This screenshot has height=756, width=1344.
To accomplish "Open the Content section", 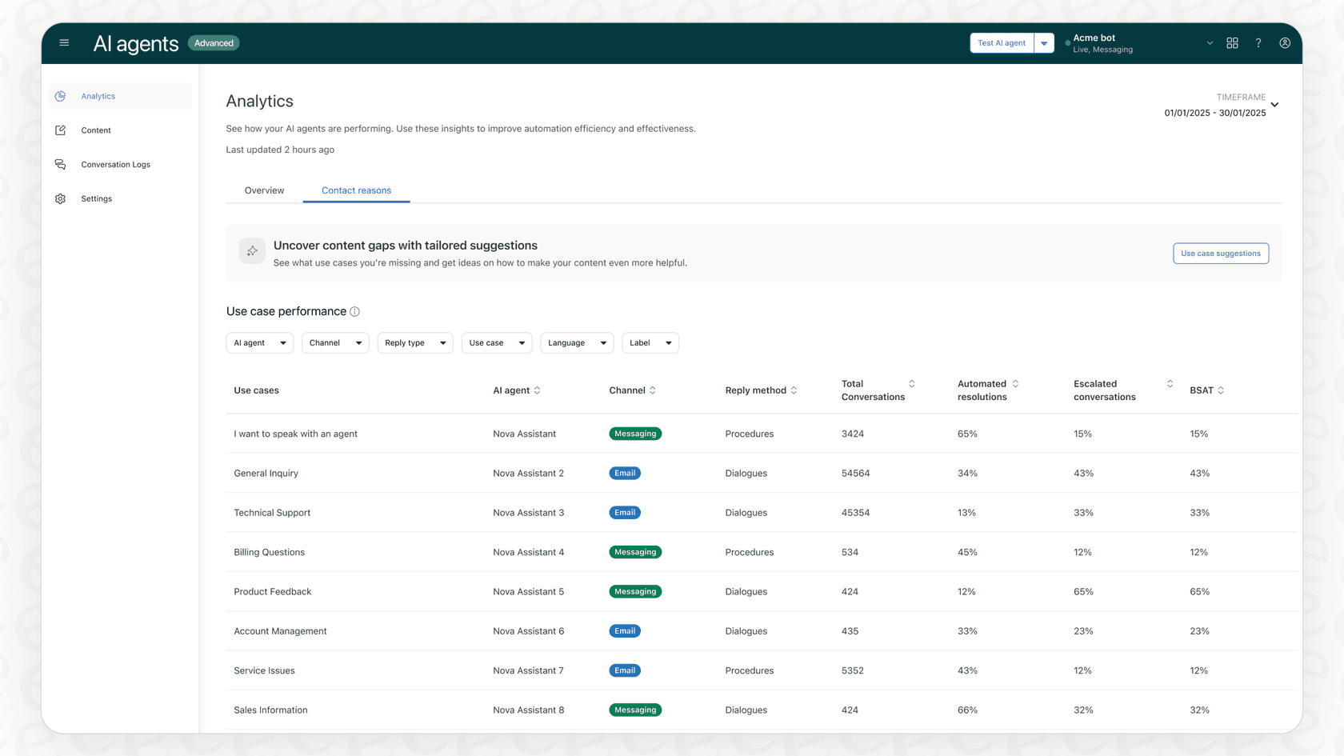I will (95, 130).
